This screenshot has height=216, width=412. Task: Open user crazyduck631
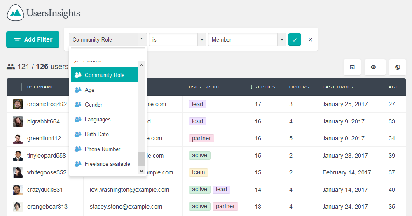[45, 190]
